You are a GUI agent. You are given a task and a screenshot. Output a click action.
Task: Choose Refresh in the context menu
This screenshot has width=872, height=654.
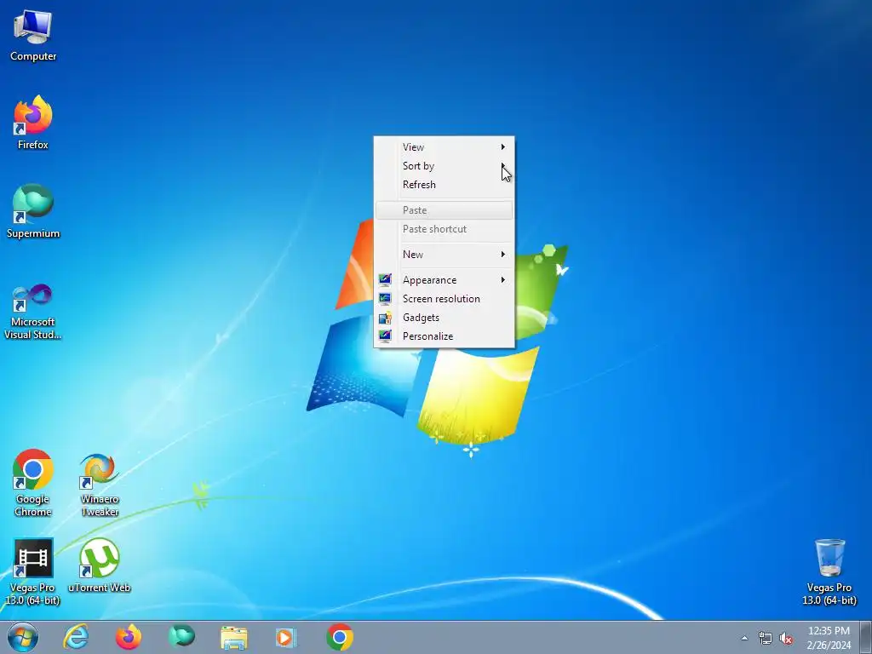[444, 185]
